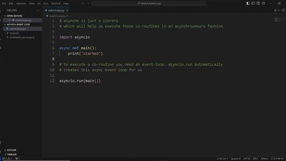The height and width of the screenshot is (161, 286).
Task: Click the Python language mode indicator
Action: pos(264,159)
